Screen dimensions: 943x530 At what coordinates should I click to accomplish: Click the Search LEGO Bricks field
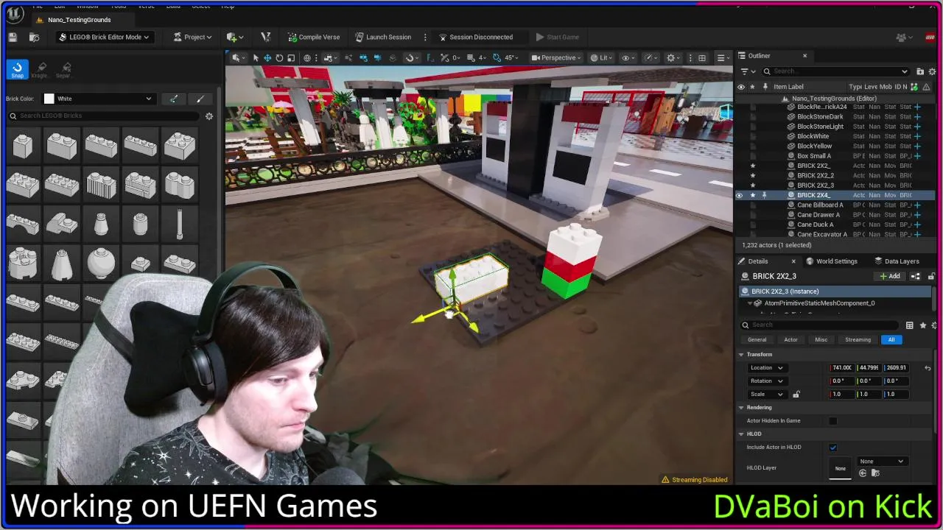pos(103,116)
